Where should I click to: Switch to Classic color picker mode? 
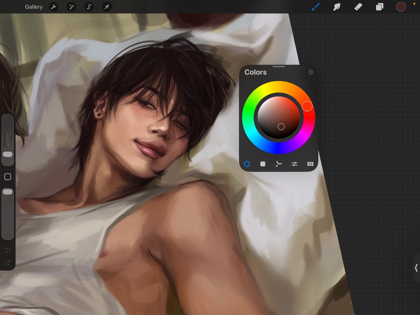point(262,164)
